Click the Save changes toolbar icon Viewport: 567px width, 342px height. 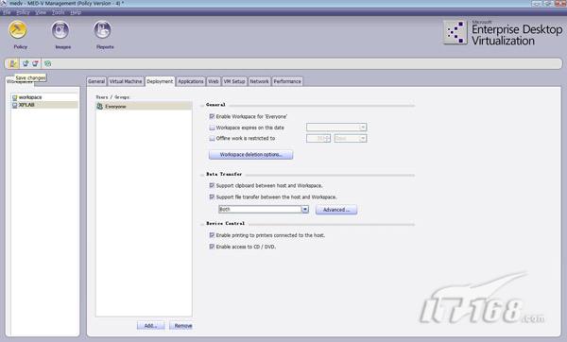13,63
